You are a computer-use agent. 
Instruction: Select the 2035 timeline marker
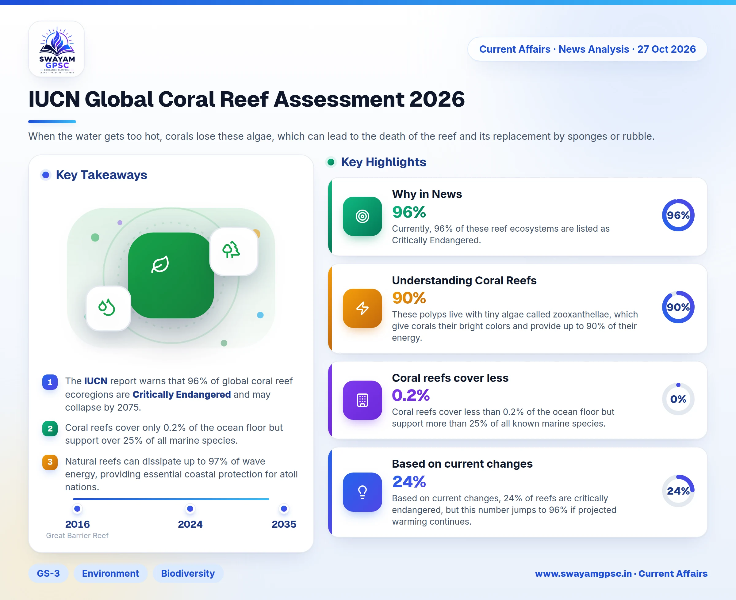click(x=284, y=509)
